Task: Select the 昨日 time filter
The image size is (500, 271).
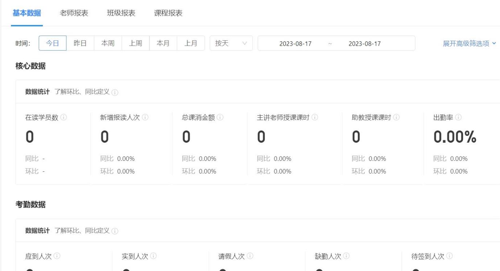Action: pyautogui.click(x=80, y=43)
